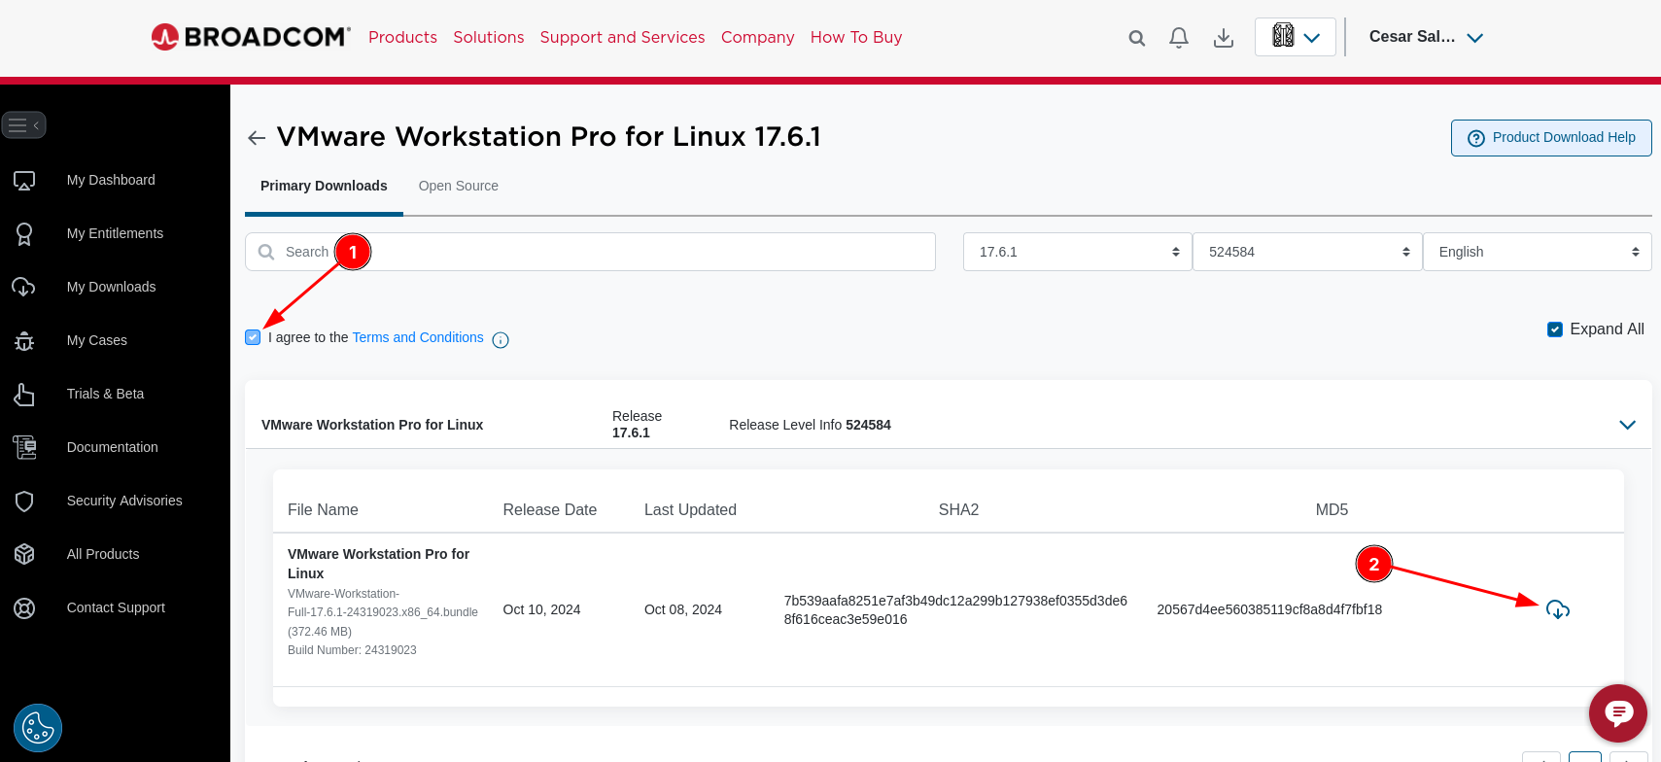Open the Terms and Conditions link
1661x762 pixels.
(x=418, y=337)
